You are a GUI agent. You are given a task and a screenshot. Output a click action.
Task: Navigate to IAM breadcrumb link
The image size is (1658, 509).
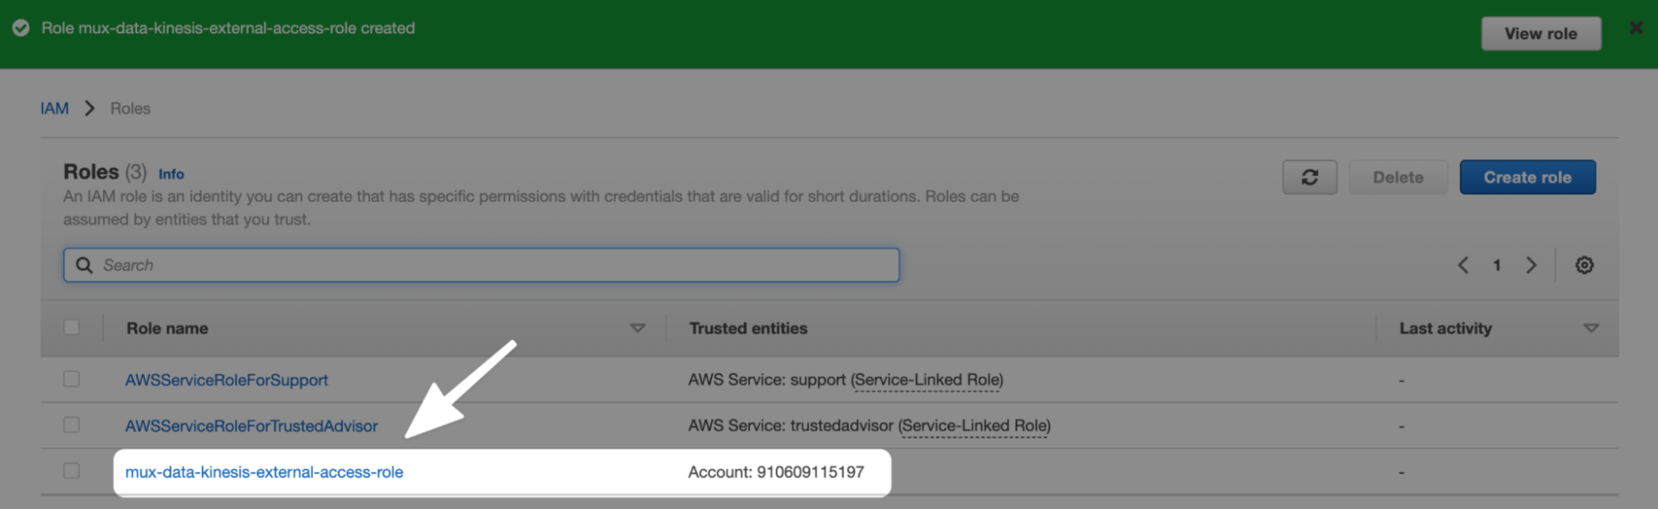(55, 108)
